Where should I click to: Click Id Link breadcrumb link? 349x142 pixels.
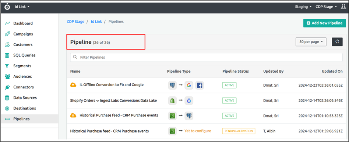tap(96, 22)
